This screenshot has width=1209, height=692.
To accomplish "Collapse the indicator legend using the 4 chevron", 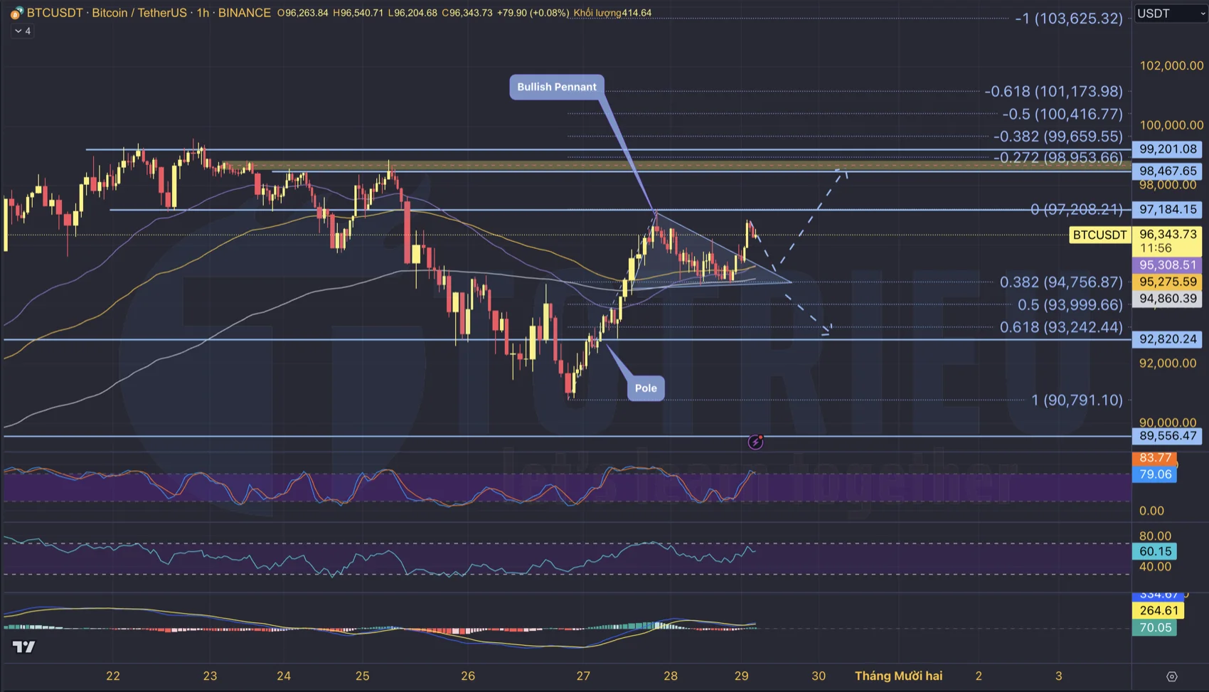I will coord(23,31).
